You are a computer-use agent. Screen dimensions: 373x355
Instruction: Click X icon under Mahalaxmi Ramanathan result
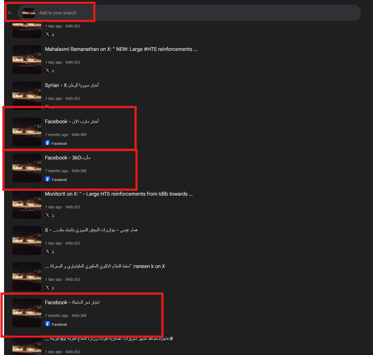coord(47,70)
